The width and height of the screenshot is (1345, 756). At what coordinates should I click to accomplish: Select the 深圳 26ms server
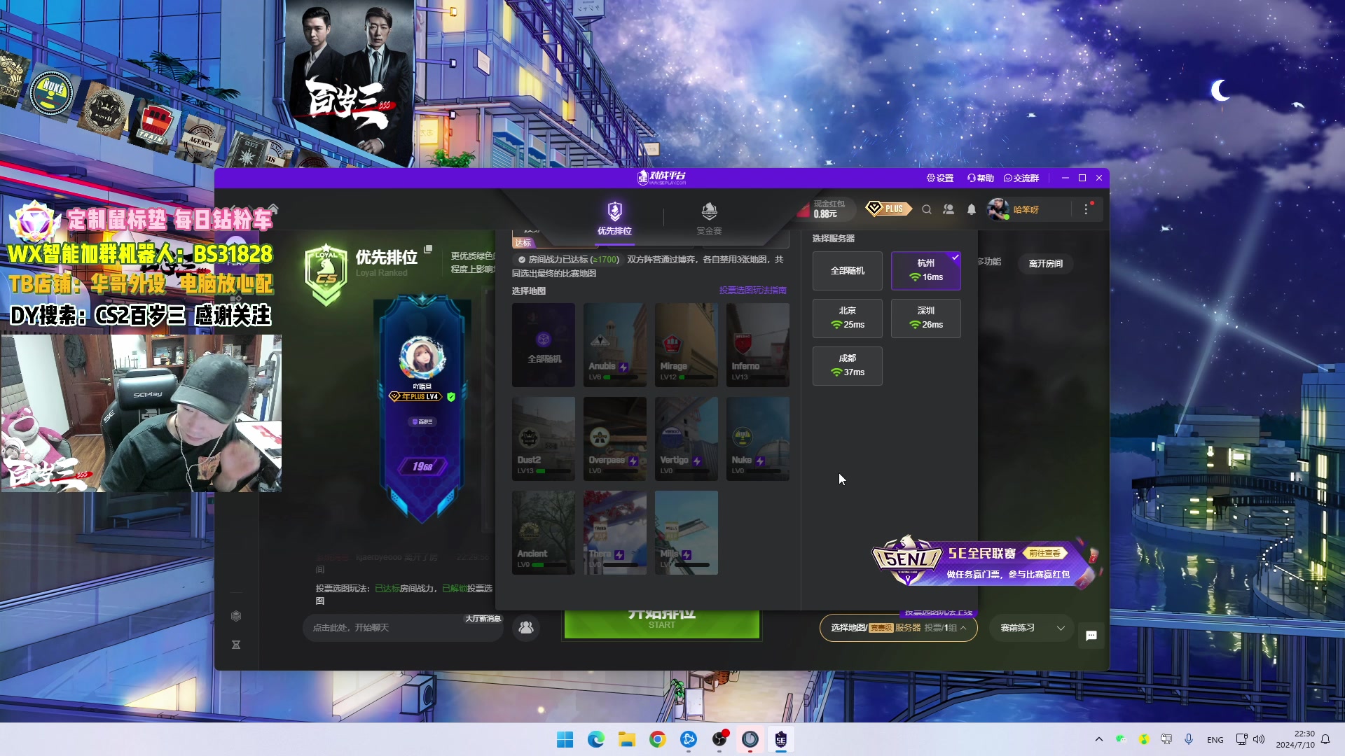(926, 318)
